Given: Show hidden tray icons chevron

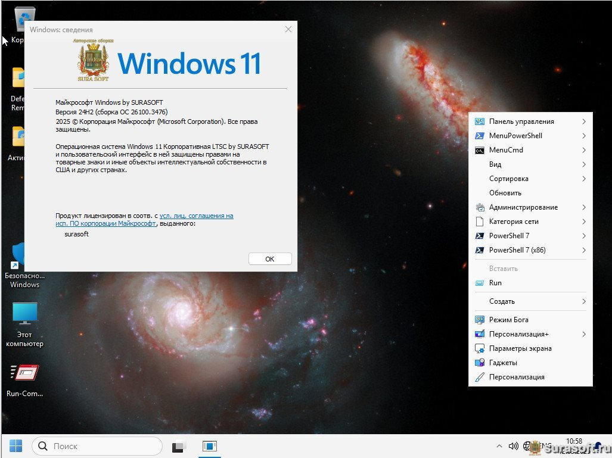Looking at the screenshot, I should 499,446.
